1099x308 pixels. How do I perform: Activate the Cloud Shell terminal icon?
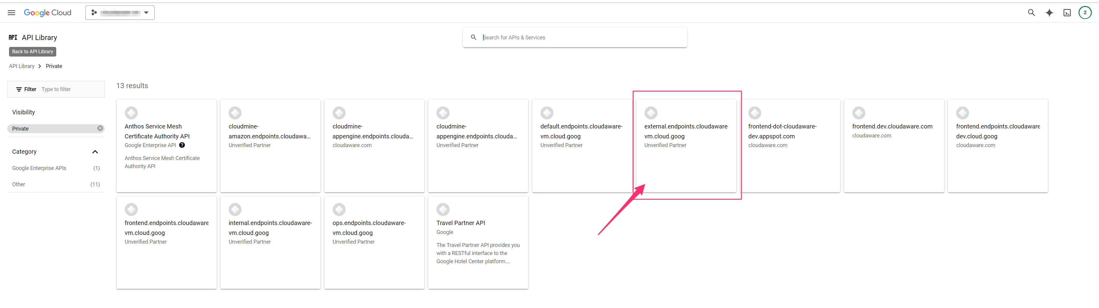pos(1067,12)
